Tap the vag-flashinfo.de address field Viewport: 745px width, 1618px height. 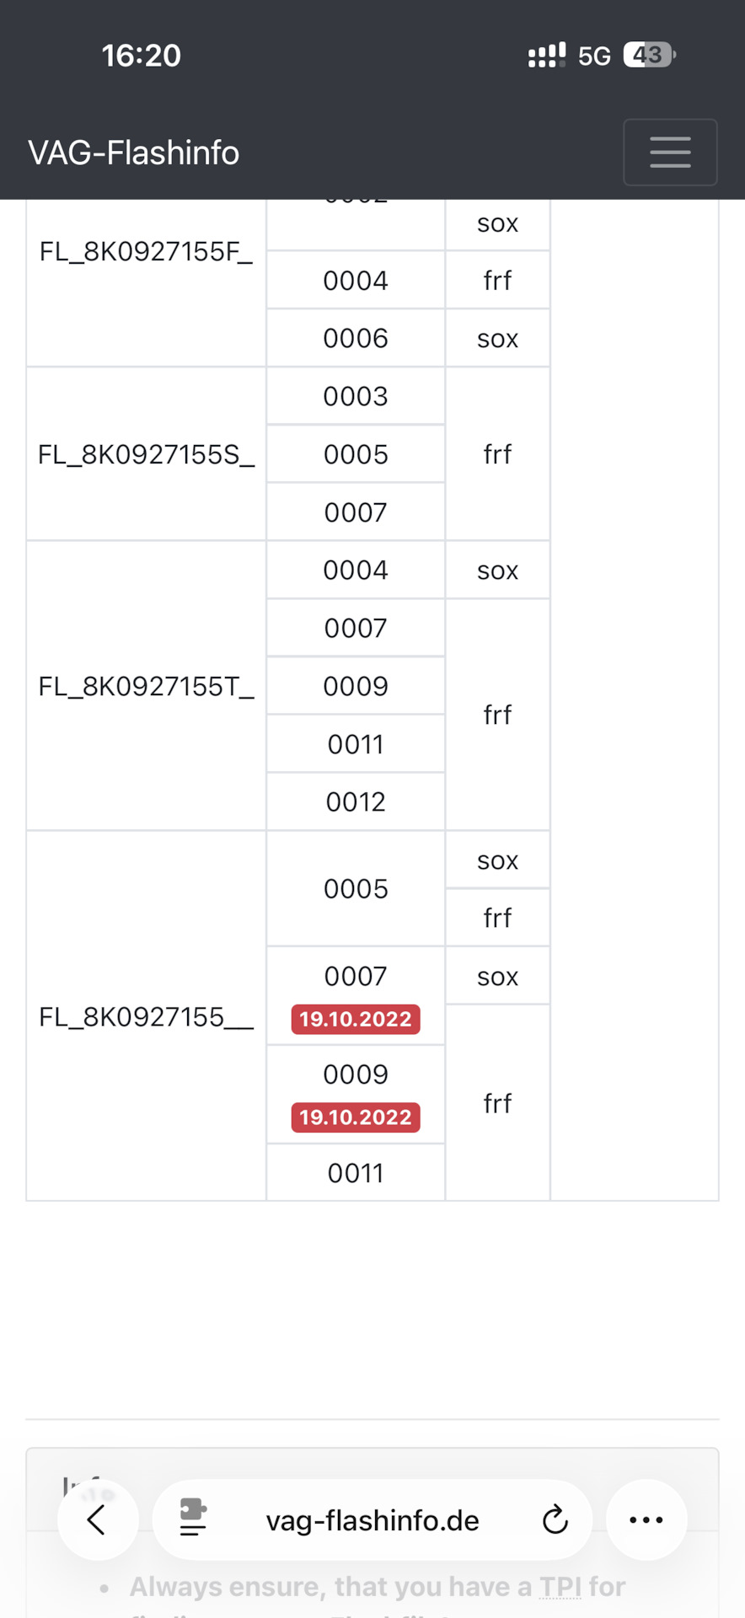coord(372,1520)
